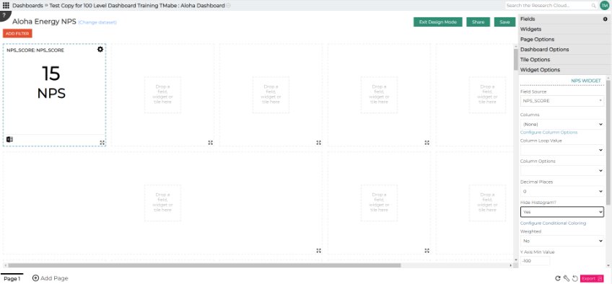Click the ADD FILTER button

click(17, 33)
